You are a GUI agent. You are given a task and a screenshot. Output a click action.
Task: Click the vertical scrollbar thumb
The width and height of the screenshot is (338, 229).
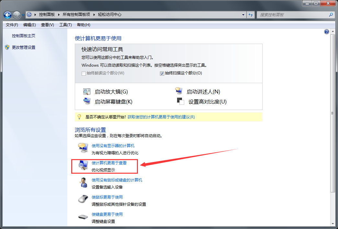tap(332, 113)
